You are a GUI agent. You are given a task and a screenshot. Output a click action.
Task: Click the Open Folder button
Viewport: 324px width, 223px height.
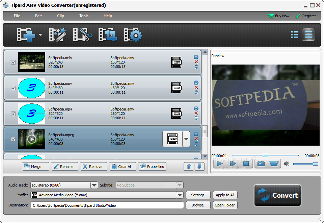pos(225,205)
